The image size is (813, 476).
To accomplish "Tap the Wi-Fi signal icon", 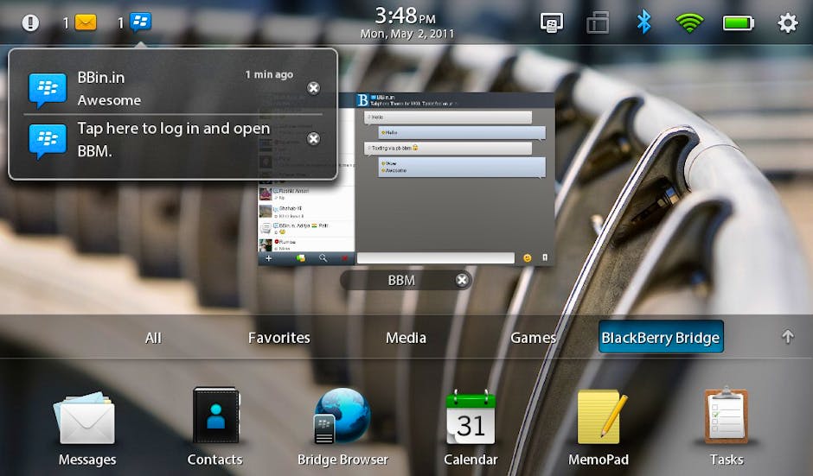I will tap(689, 22).
